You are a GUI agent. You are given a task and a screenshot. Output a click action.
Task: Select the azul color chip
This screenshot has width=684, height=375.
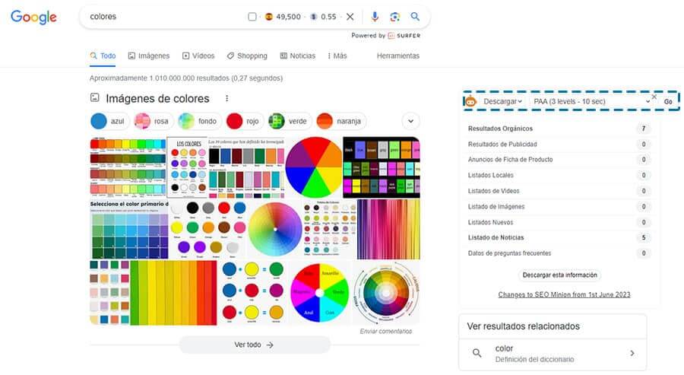click(x=109, y=121)
